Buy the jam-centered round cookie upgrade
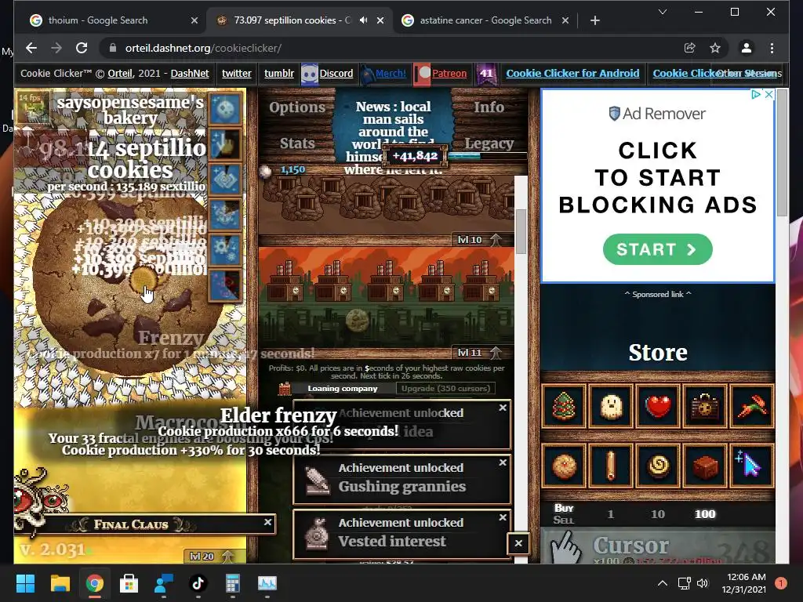Image resolution: width=803 pixels, height=602 pixels. coord(563,466)
